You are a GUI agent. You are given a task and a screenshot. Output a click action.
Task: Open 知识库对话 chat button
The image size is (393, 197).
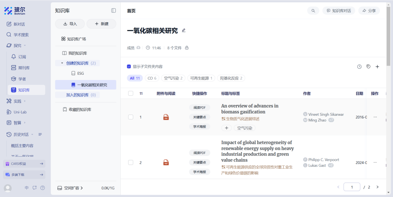click(339, 11)
